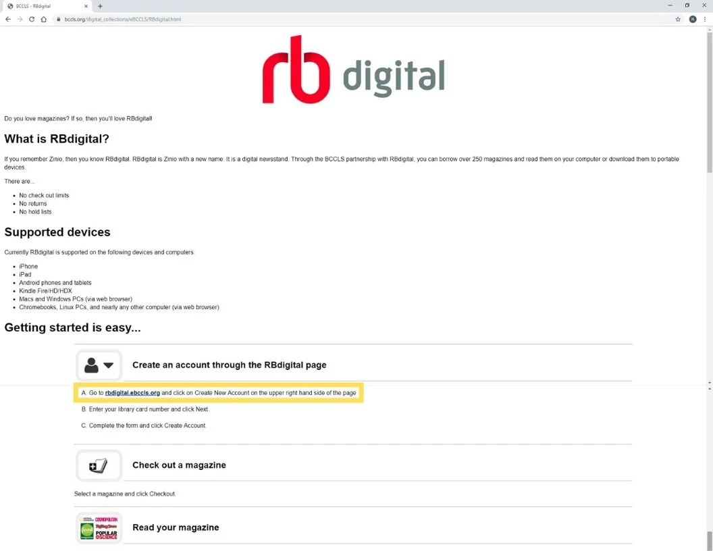
Task: Click 'Select a magazine and click Checkout' text
Action: (x=125, y=494)
